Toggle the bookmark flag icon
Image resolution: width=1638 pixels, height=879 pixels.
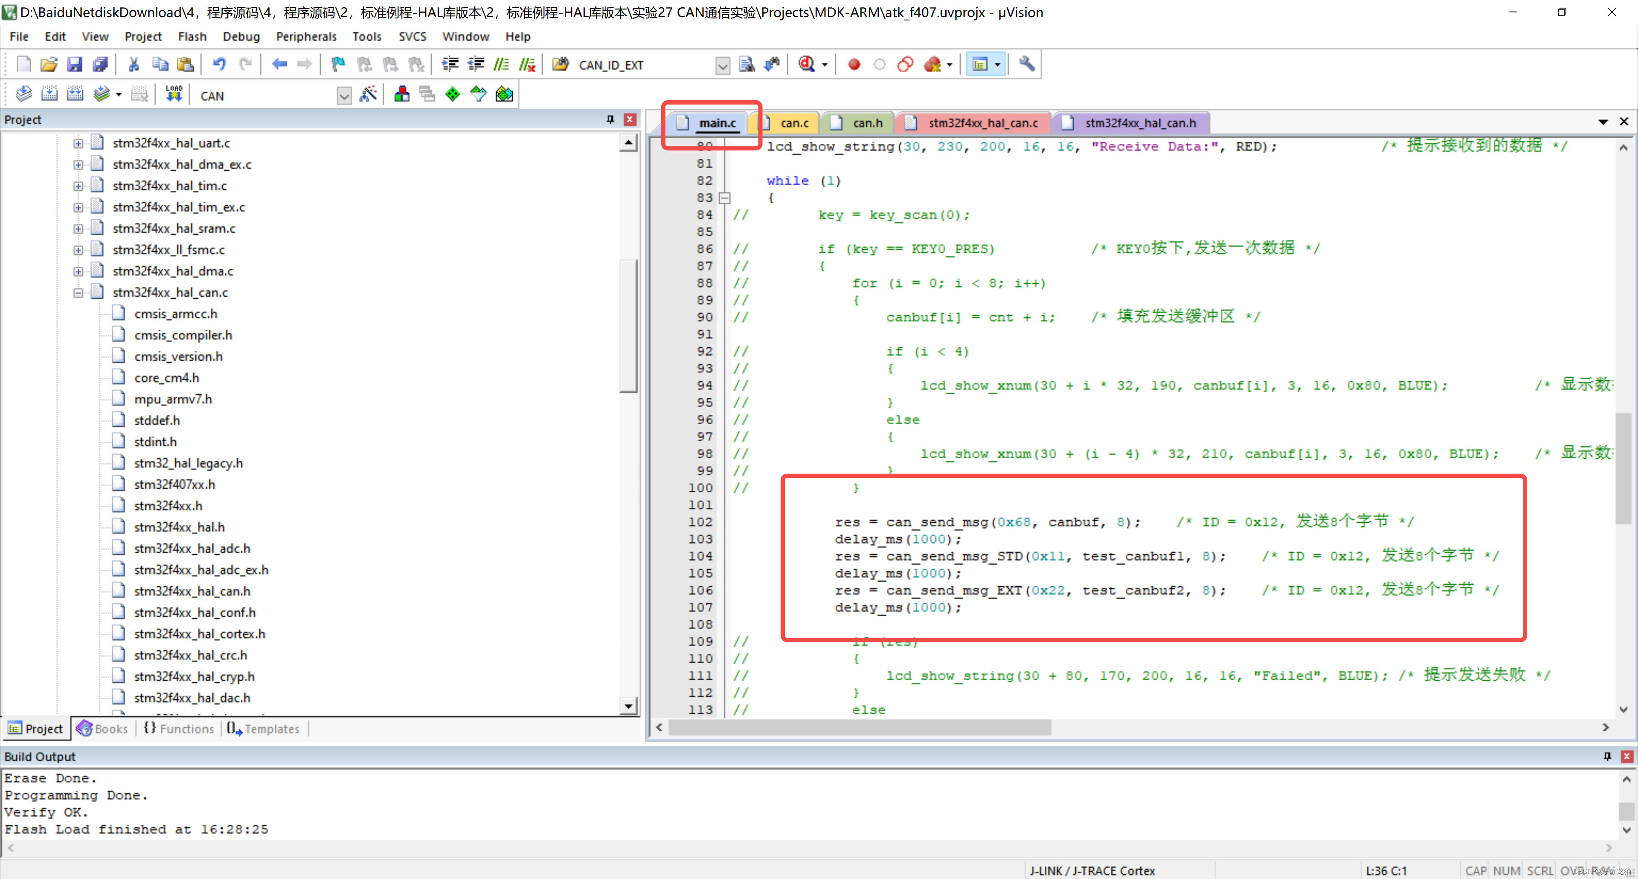point(338,64)
